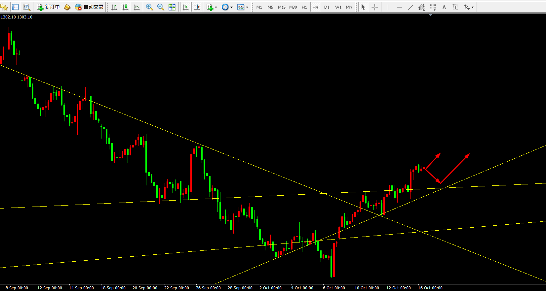Screen dimensions: 546x291
Task: Select the trendline drawing tool
Action: tap(410, 7)
